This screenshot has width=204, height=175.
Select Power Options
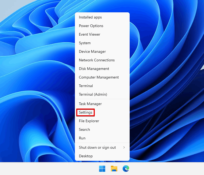point(102,26)
